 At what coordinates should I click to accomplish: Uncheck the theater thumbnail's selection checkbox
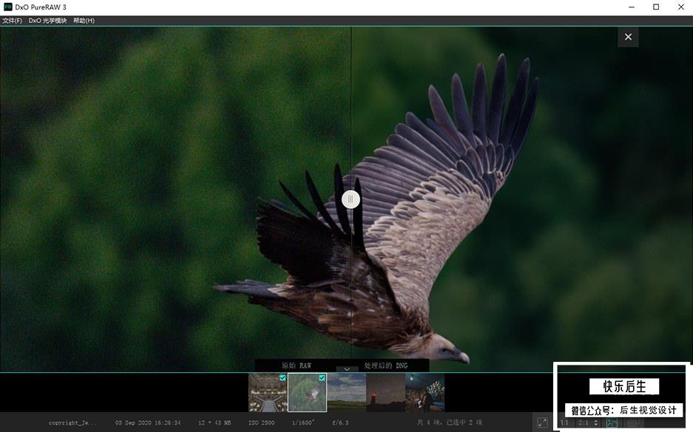tap(283, 378)
